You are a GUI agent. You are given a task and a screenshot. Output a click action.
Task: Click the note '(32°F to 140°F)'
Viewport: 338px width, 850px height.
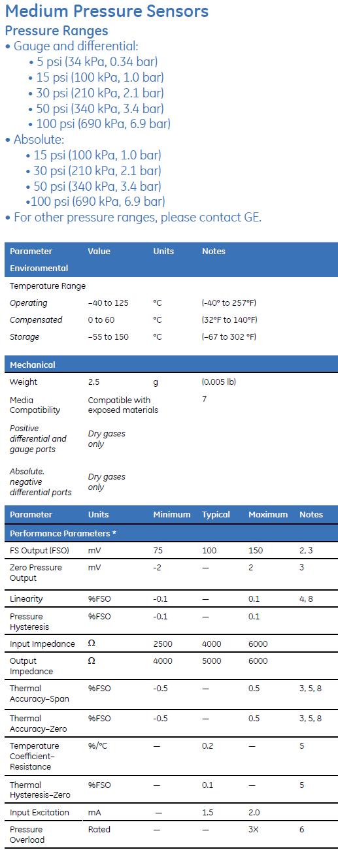(x=229, y=319)
